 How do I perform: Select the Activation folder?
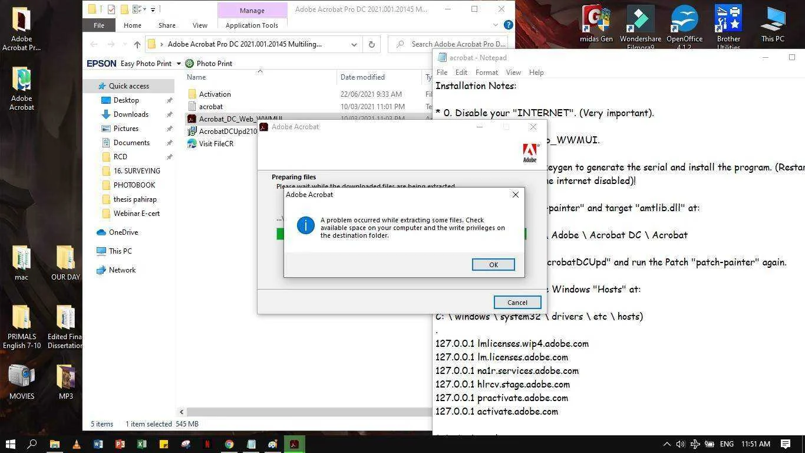coord(215,94)
